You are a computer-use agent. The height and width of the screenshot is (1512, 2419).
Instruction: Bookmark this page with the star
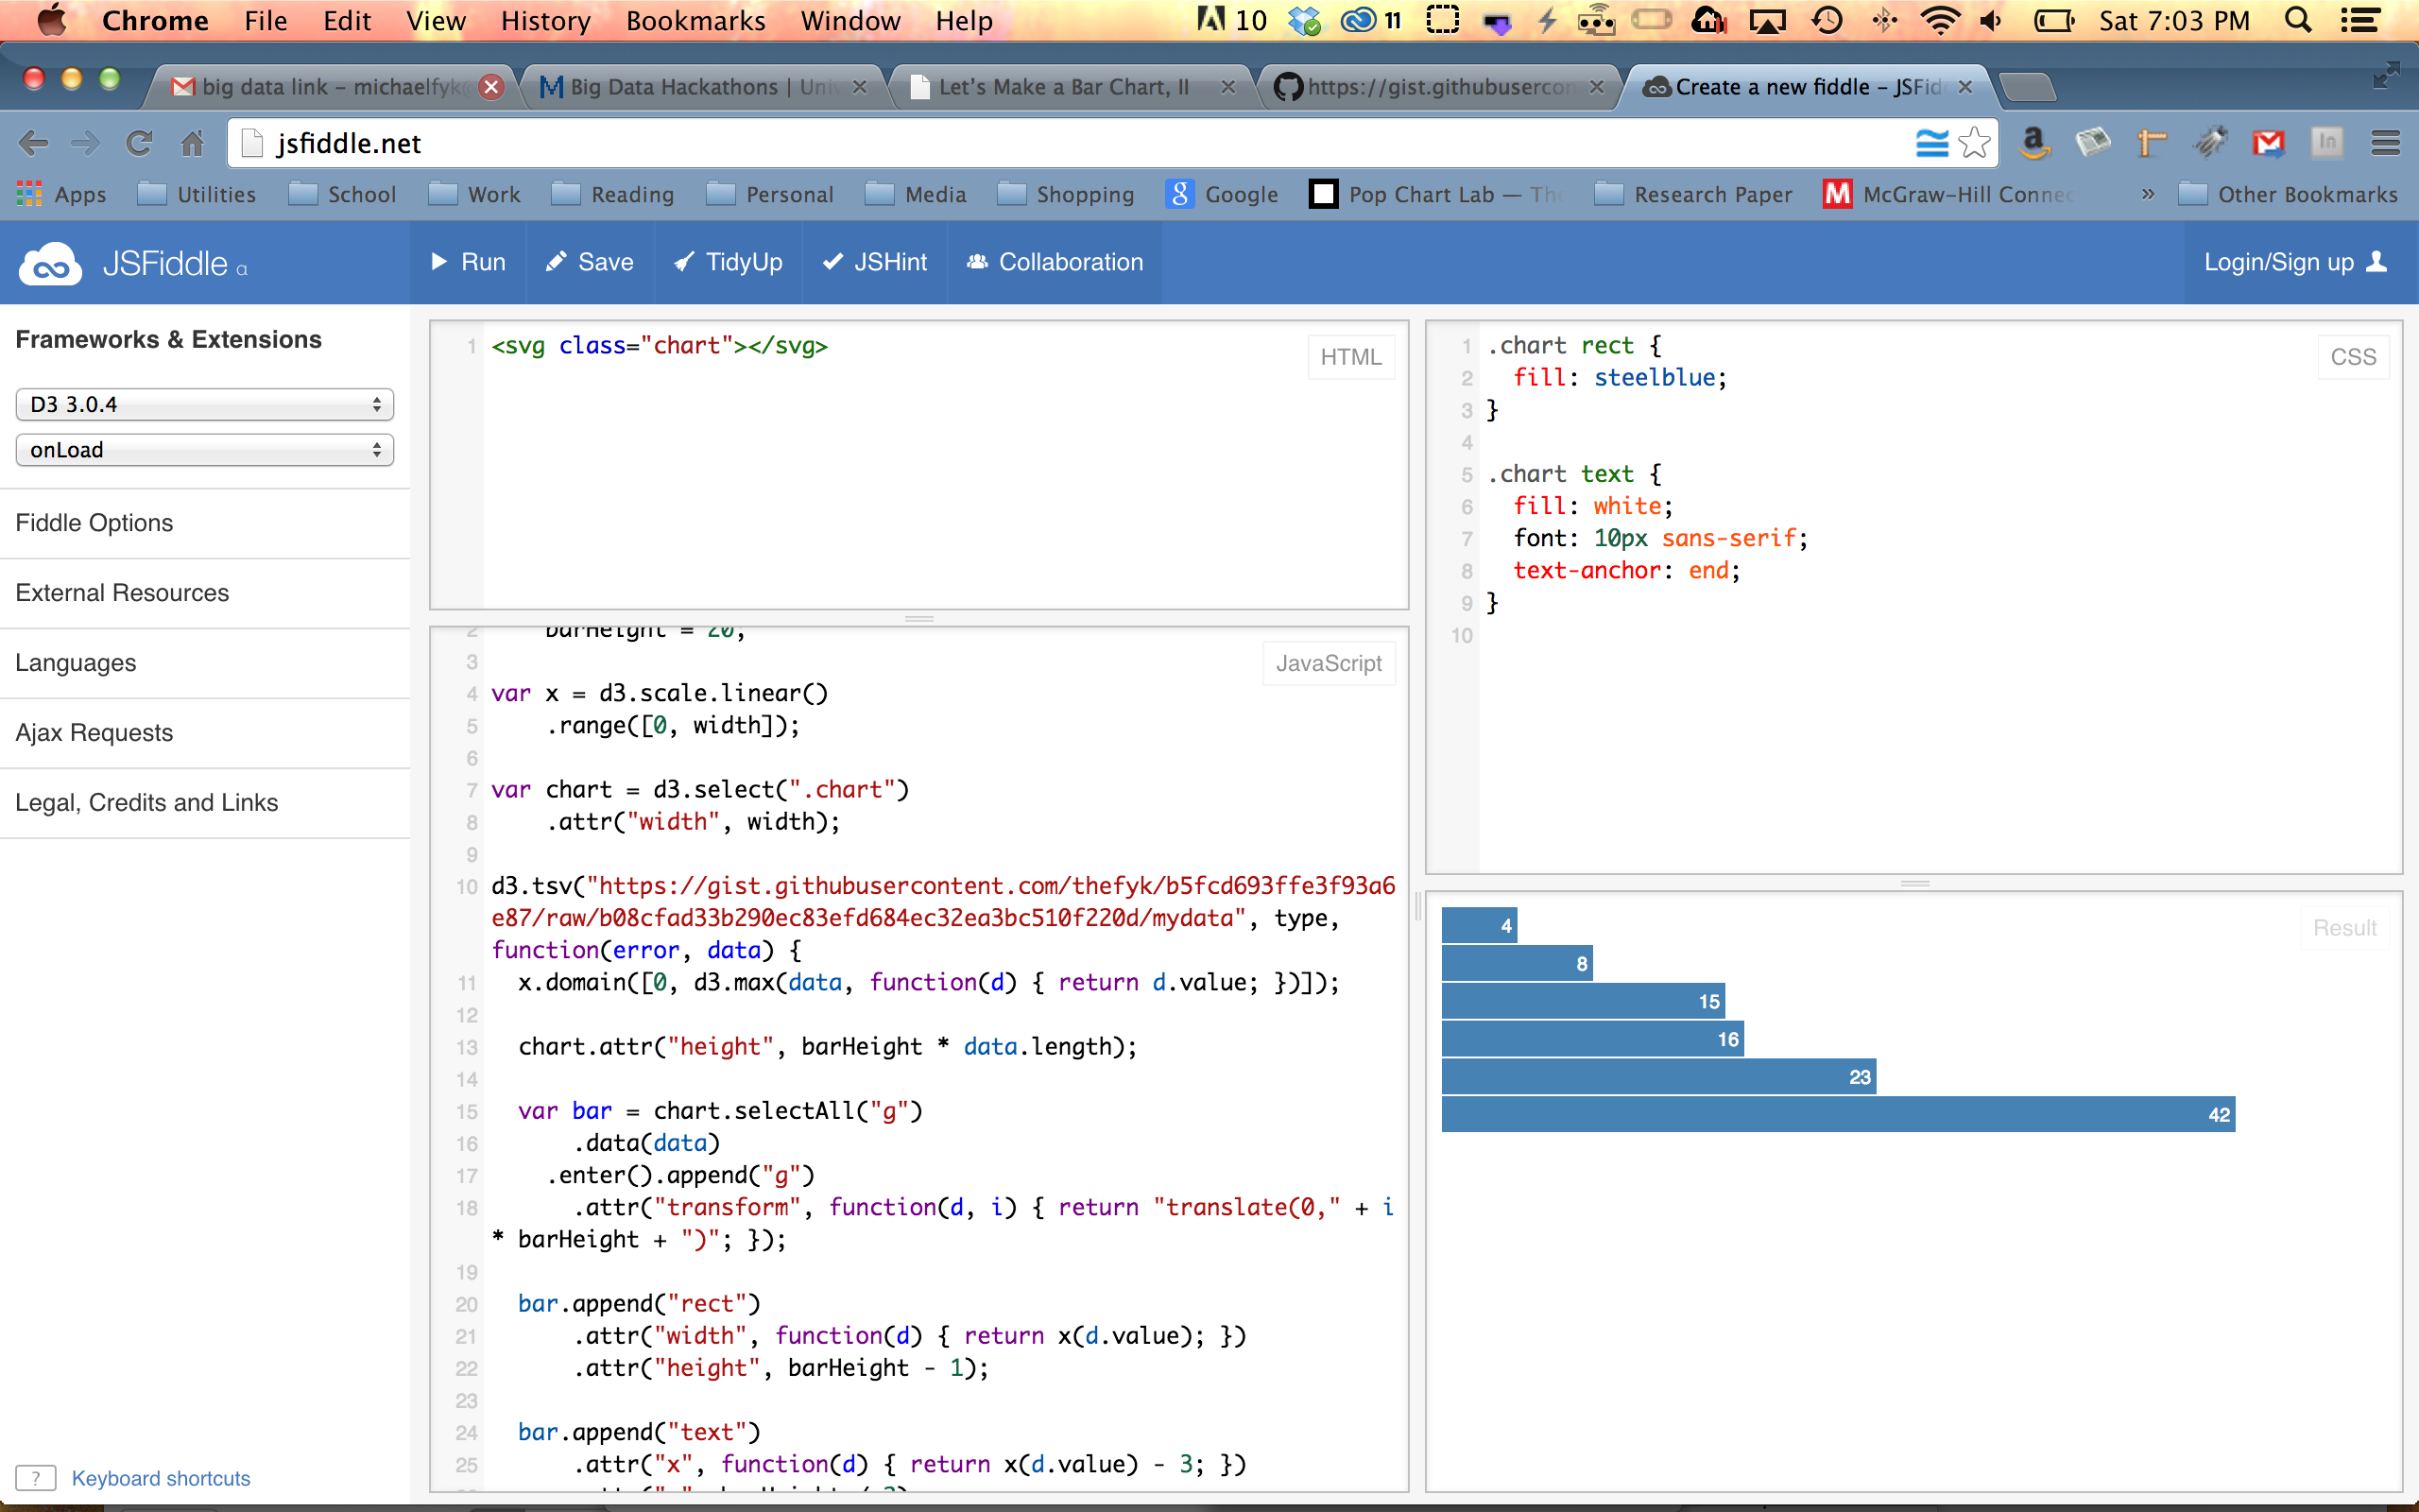pyautogui.click(x=1974, y=144)
